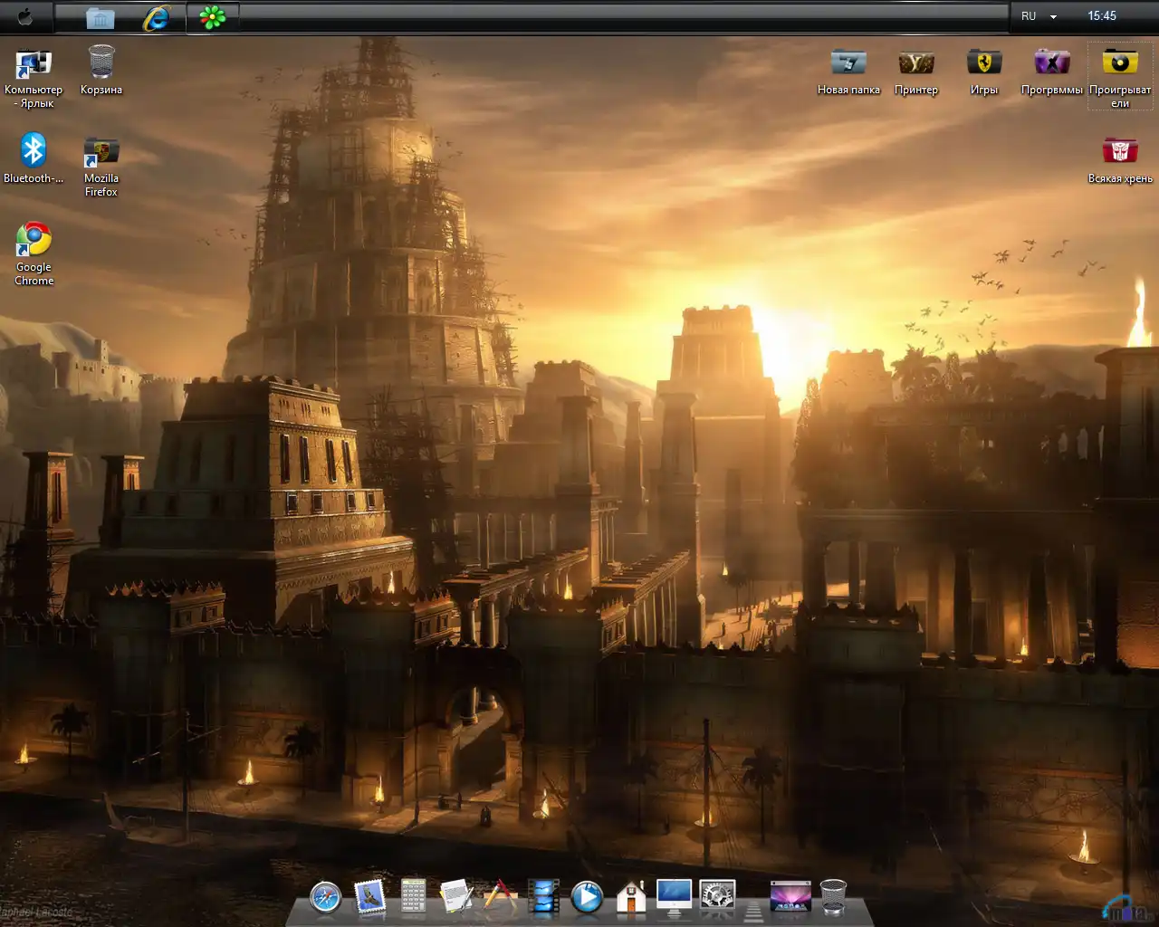The width and height of the screenshot is (1159, 927).
Task: Click the Apple logo start button
Action: 25,16
